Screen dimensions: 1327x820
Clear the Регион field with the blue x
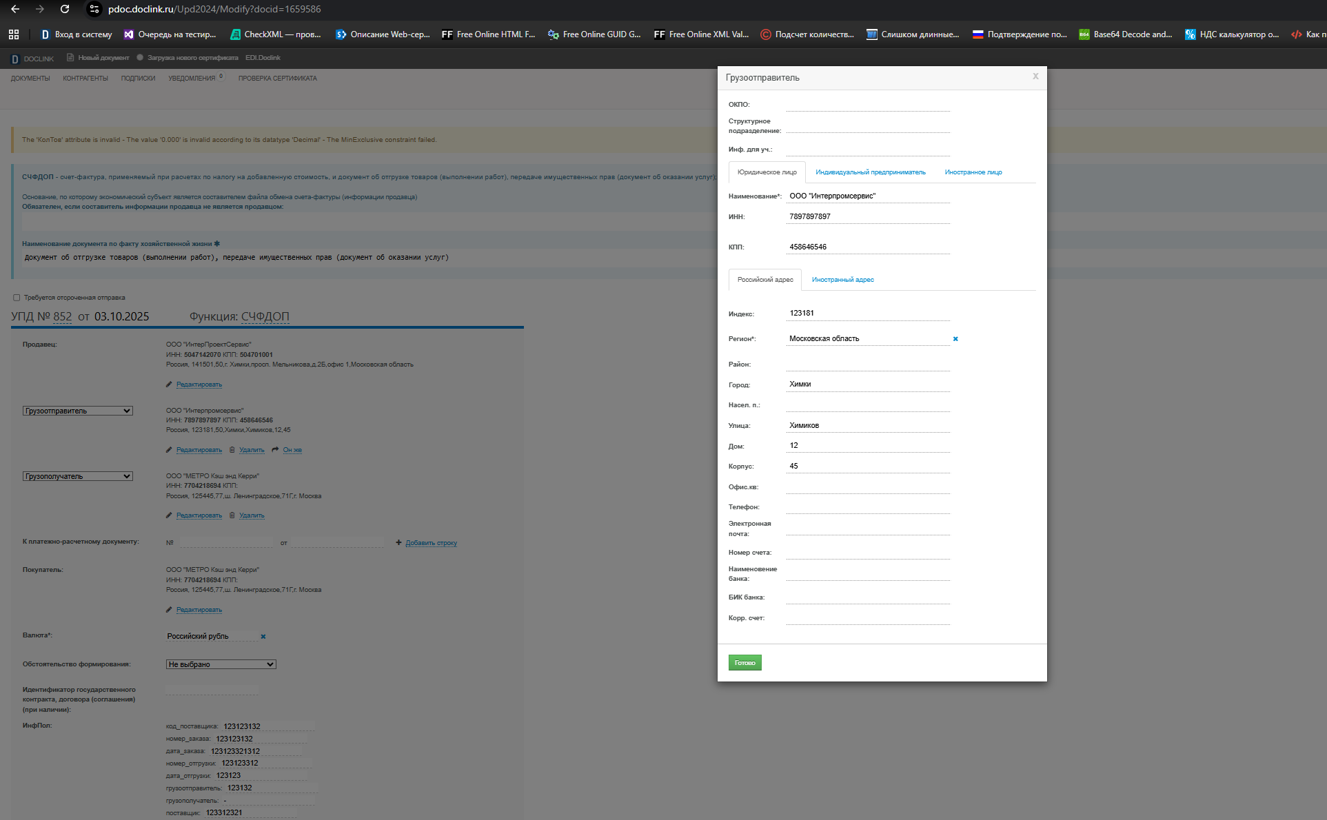955,339
